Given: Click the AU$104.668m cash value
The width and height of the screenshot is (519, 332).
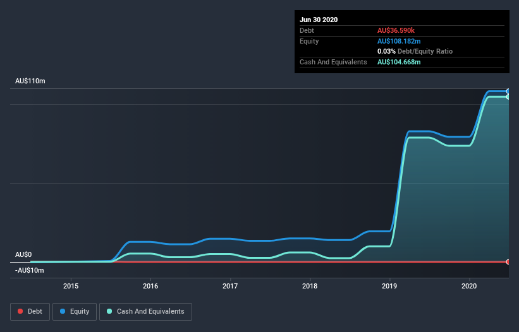Looking at the screenshot, I should click(x=399, y=62).
